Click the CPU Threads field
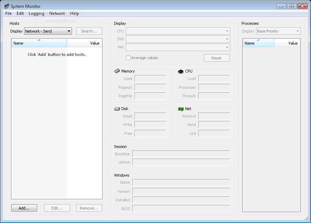The height and width of the screenshot is (223, 311). (214, 96)
